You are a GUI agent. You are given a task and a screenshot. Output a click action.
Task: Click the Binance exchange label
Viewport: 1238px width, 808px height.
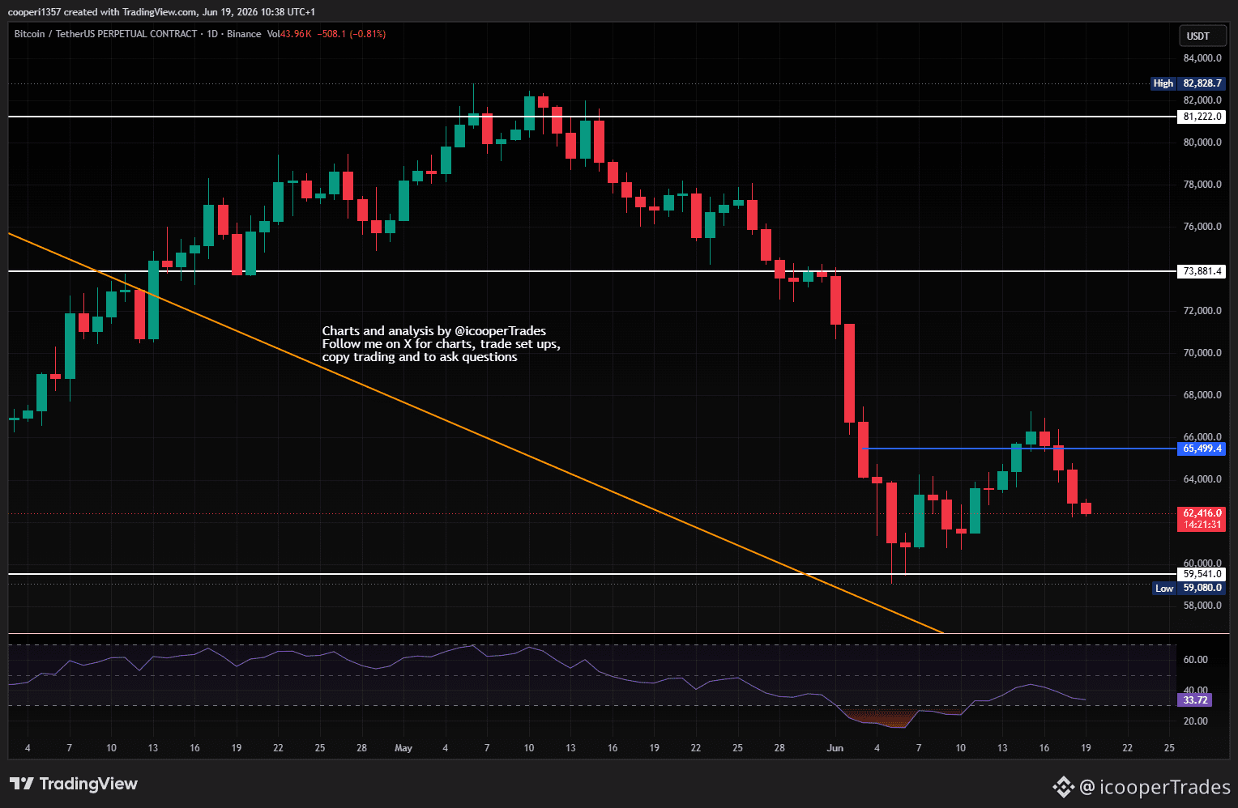[244, 34]
